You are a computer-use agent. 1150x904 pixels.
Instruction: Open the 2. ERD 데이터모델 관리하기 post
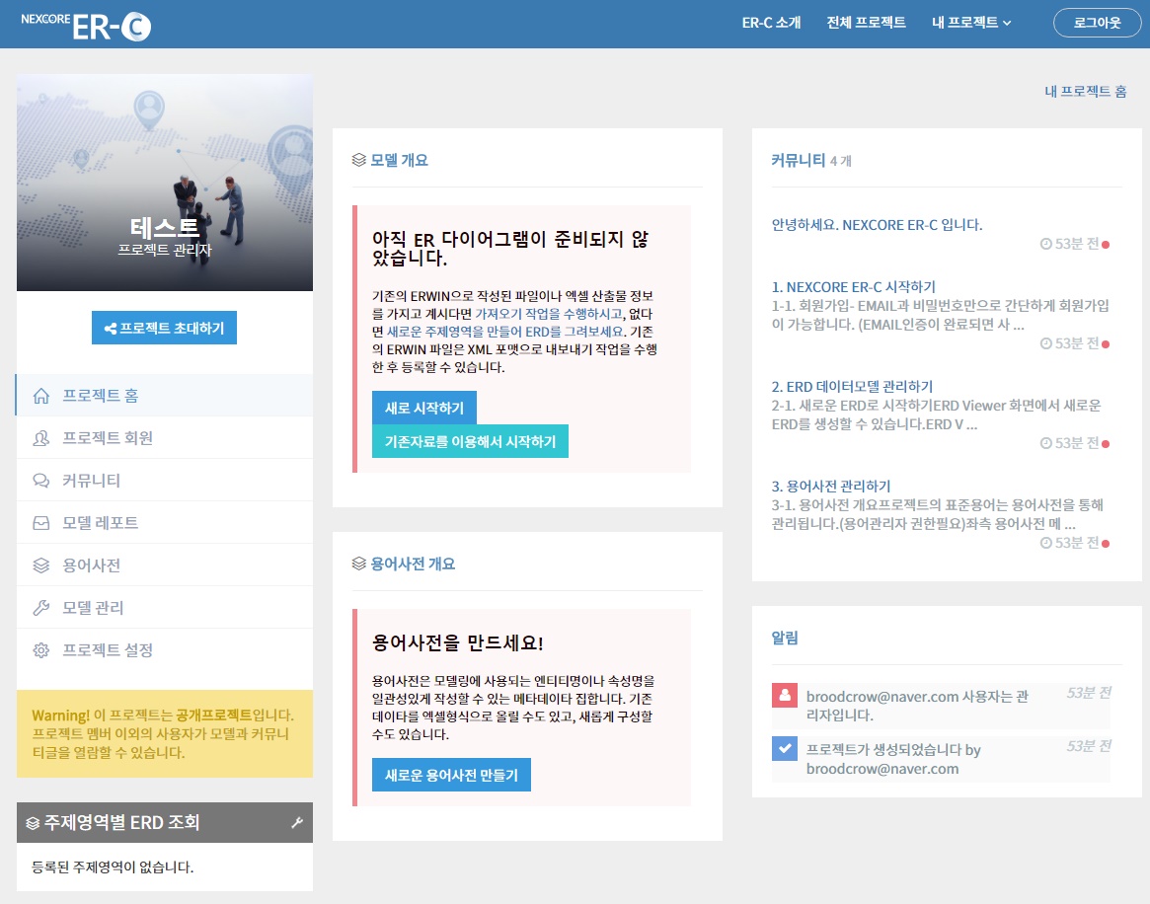(x=852, y=387)
